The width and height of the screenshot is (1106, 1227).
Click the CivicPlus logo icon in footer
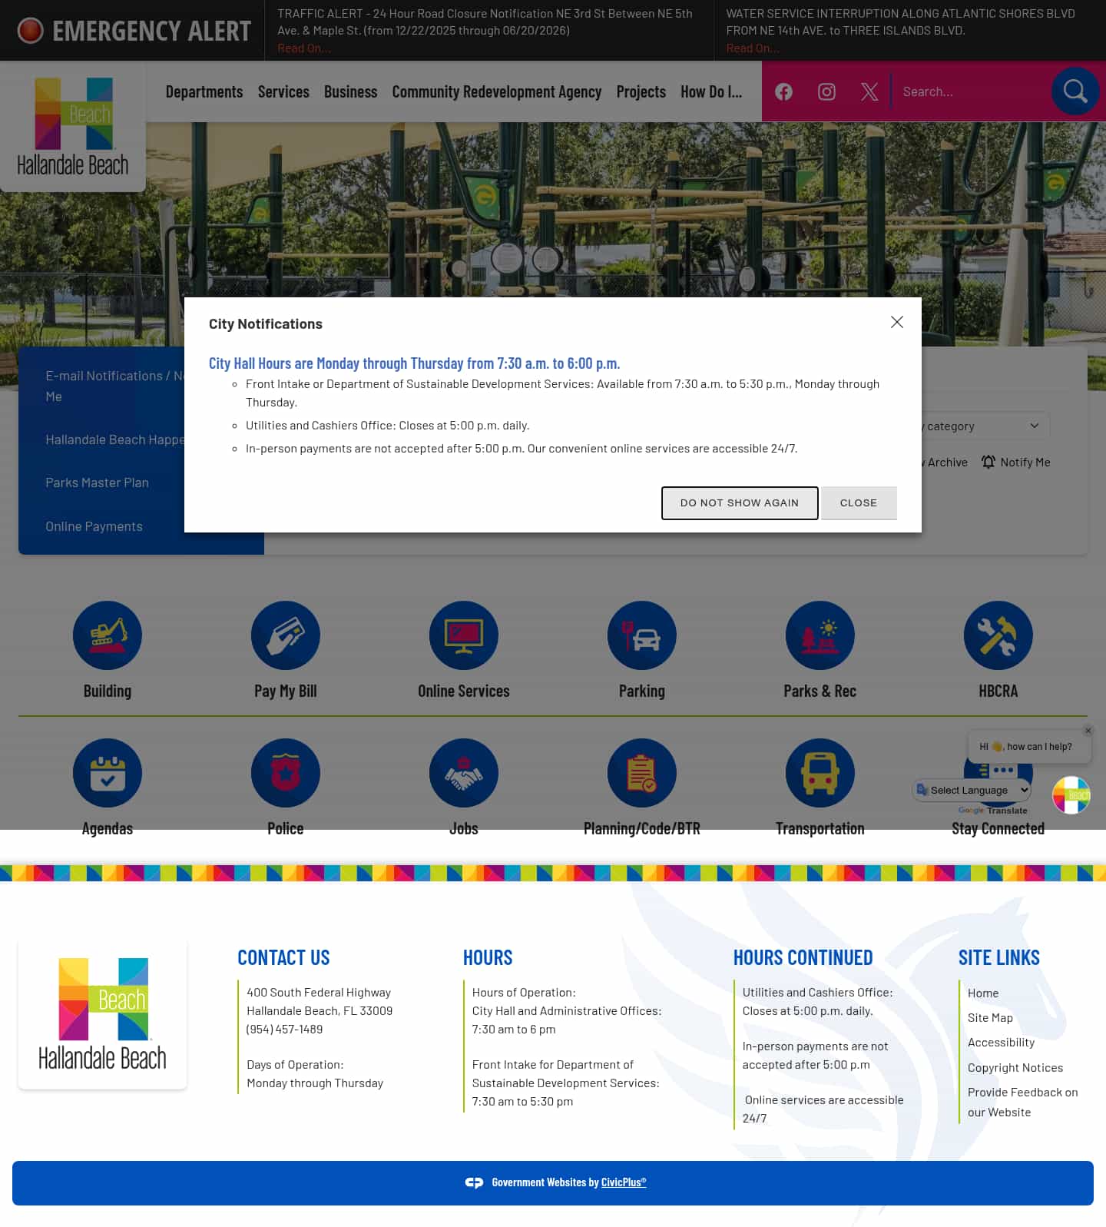pos(474,1182)
